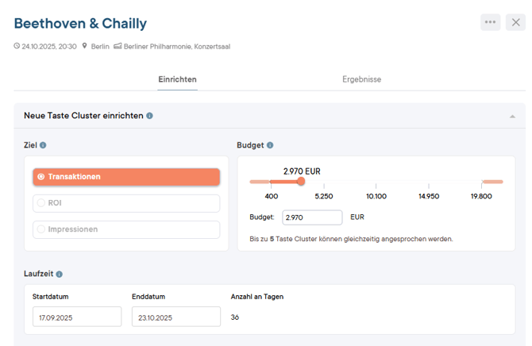Viewport: 532px width, 346px height.
Task: Select the Transaktionen goal option
Action: 126,177
